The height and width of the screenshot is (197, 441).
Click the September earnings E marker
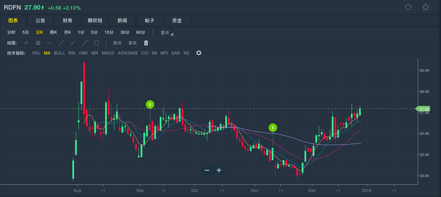150,105
